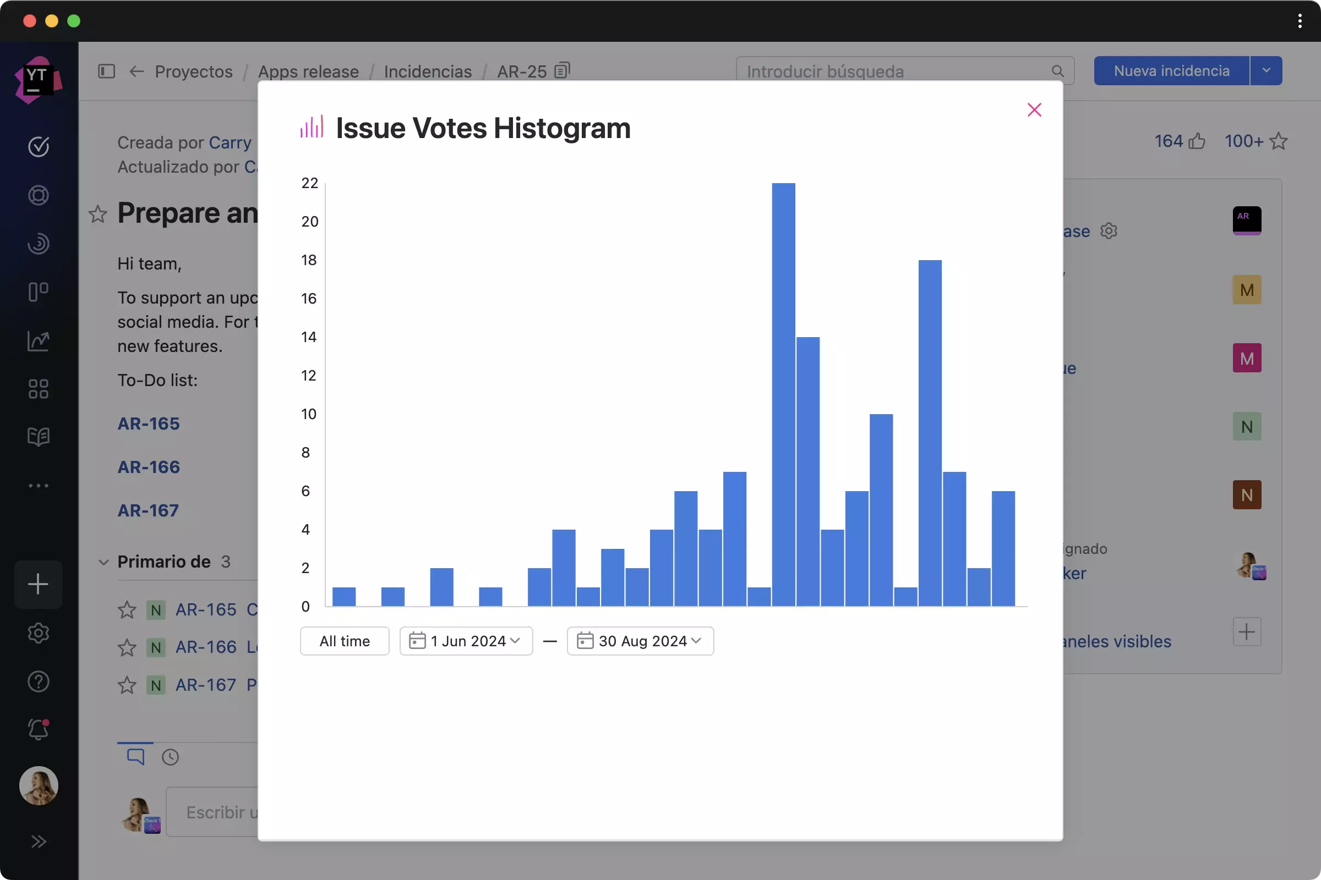Viewport: 1321px width, 880px height.
Task: Open the Agile boards sidebar icon
Action: [38, 292]
